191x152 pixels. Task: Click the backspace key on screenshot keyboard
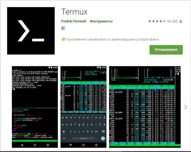[x=103, y=131]
